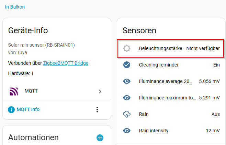Click the Illuminance maximum eye icon
The width and height of the screenshot is (226, 145).
click(x=127, y=98)
